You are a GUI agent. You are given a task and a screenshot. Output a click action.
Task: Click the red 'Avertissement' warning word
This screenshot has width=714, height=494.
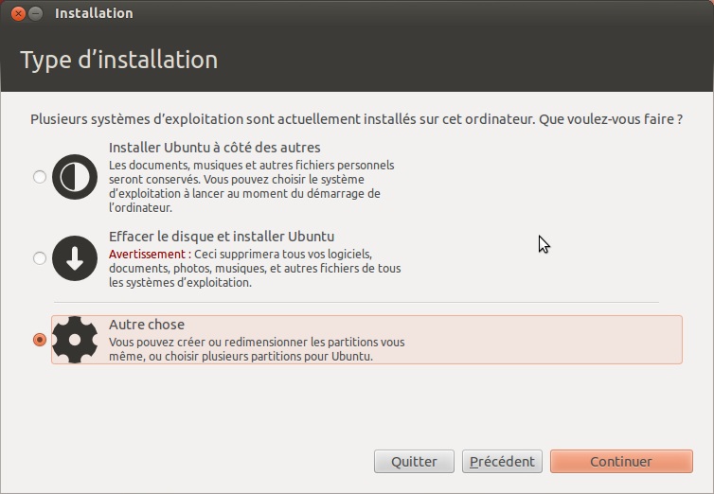tap(147, 254)
